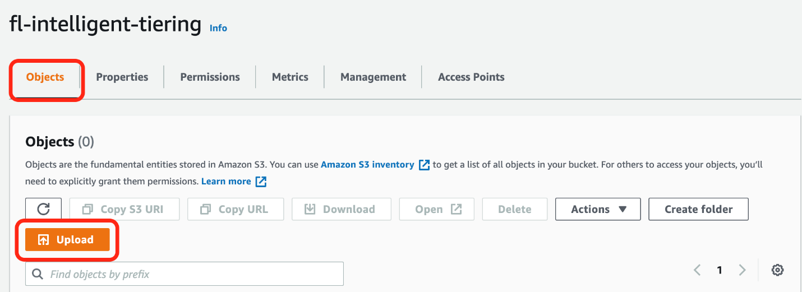Switch to the Objects tab
Viewport: 802px width, 292px height.
click(45, 77)
